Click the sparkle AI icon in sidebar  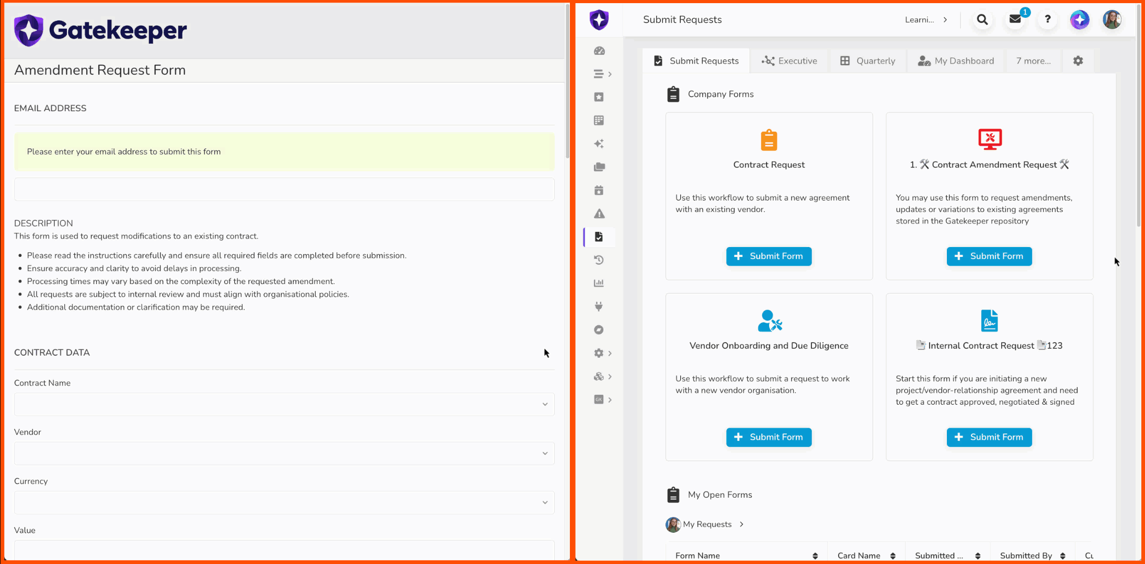click(599, 144)
